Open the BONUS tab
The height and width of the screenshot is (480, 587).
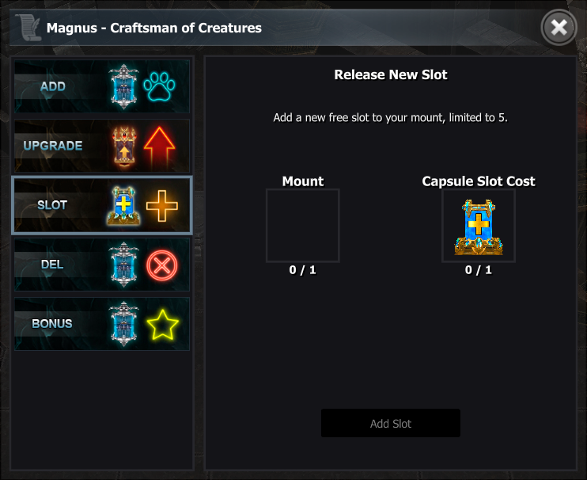point(52,324)
